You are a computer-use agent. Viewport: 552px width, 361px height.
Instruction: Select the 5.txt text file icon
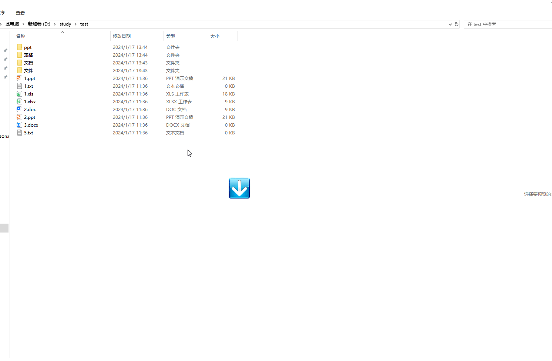tap(19, 133)
